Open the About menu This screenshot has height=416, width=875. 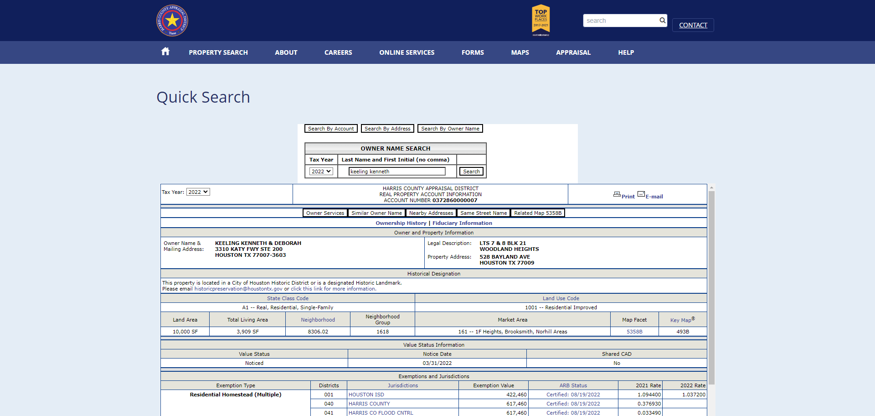(x=286, y=52)
